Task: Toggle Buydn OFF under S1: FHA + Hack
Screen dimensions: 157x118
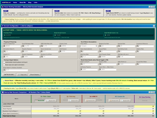Action: [x=51, y=101]
